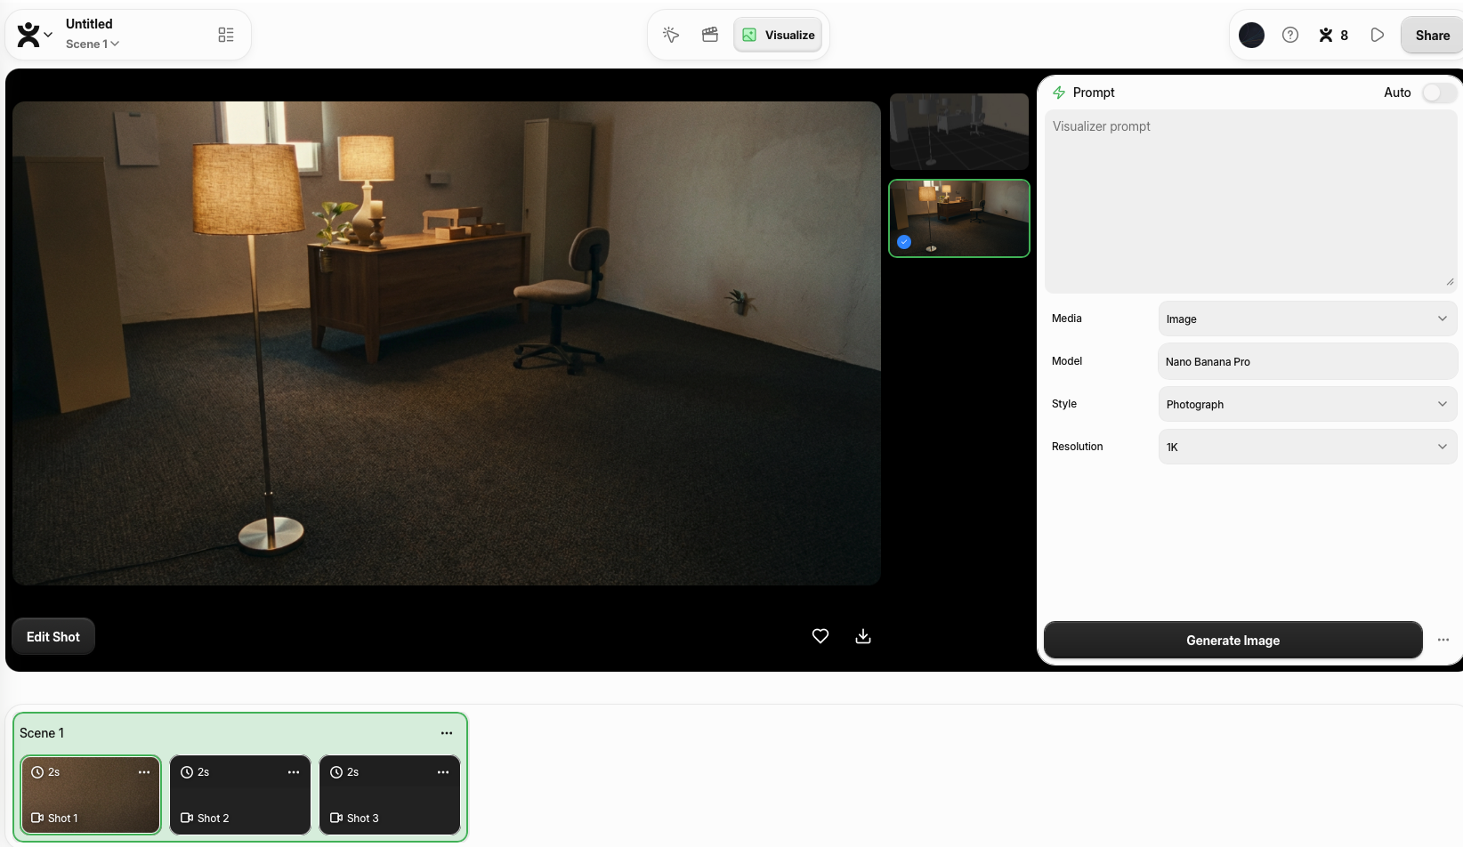Toggle the checkmark on selected thumbnail

point(904,242)
